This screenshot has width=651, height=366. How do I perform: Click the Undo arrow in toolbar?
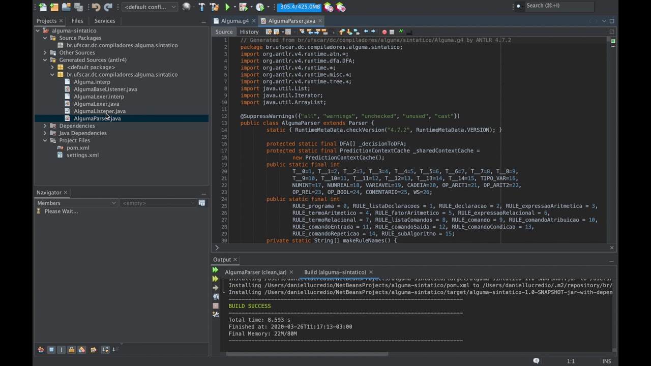click(x=96, y=7)
